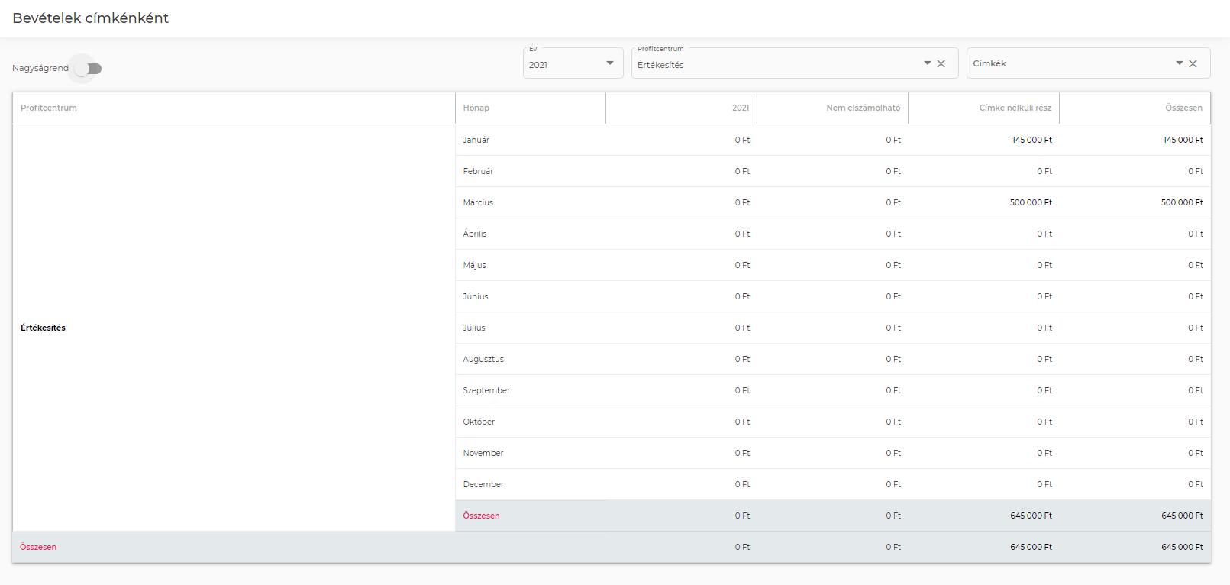
Task: Click subtotal row Címke nélküli rész 645 000 Ft
Action: 1031,516
